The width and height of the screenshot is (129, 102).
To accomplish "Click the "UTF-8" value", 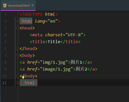I will click(x=74, y=35).
